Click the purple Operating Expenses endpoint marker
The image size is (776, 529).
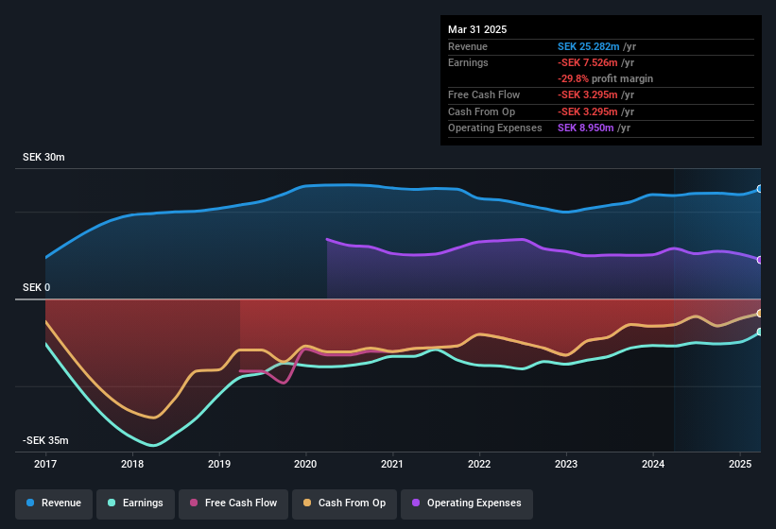coord(760,260)
